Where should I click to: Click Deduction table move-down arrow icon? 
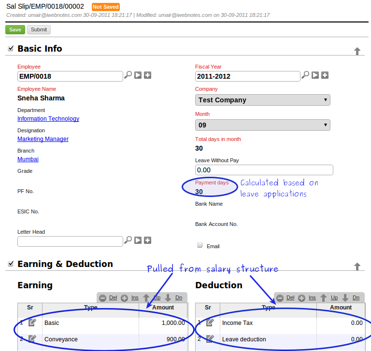point(345,298)
